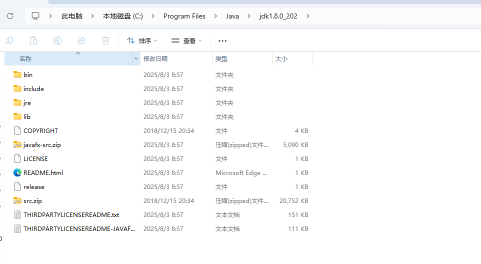Go to Java breadcrumb folder

tap(232, 16)
